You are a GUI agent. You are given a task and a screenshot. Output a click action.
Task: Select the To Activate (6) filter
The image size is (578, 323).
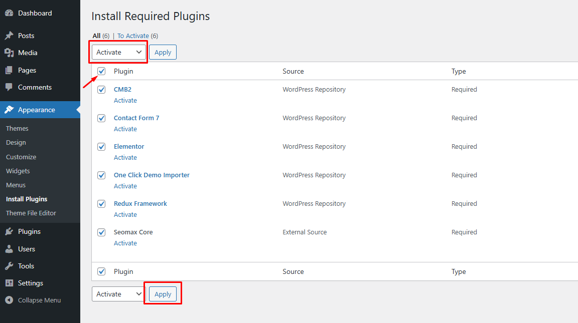(137, 36)
